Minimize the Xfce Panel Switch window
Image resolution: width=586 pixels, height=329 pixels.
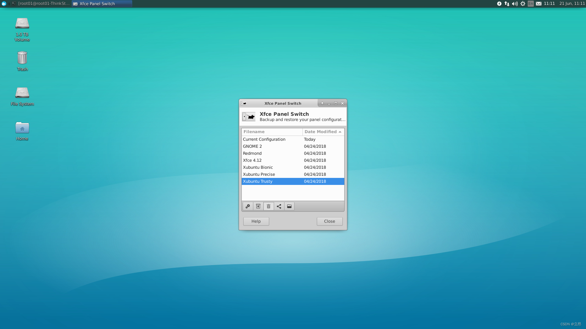329,104
